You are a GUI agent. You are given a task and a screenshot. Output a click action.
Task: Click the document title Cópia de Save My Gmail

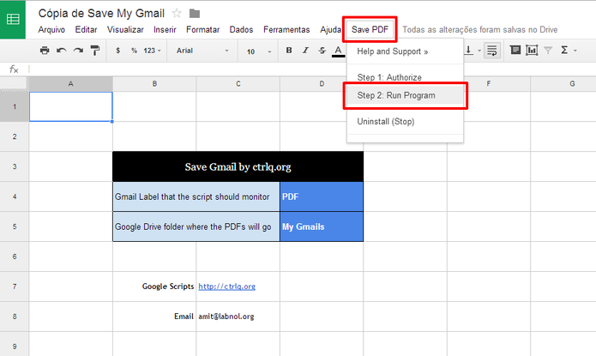(x=101, y=14)
